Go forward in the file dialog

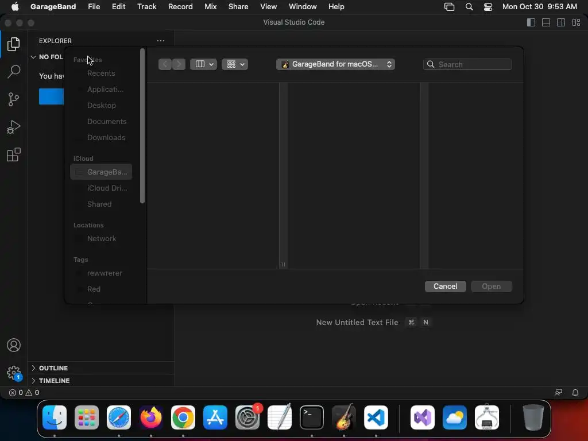[179, 64]
